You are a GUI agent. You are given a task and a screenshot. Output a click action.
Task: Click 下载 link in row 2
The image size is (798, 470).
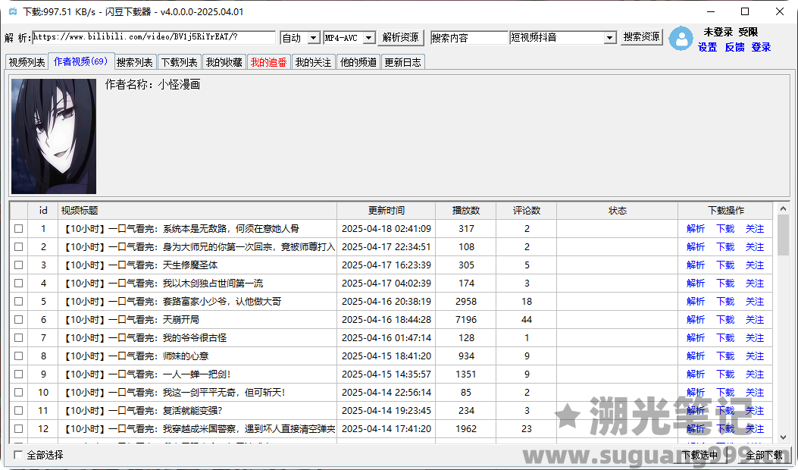pyautogui.click(x=725, y=247)
